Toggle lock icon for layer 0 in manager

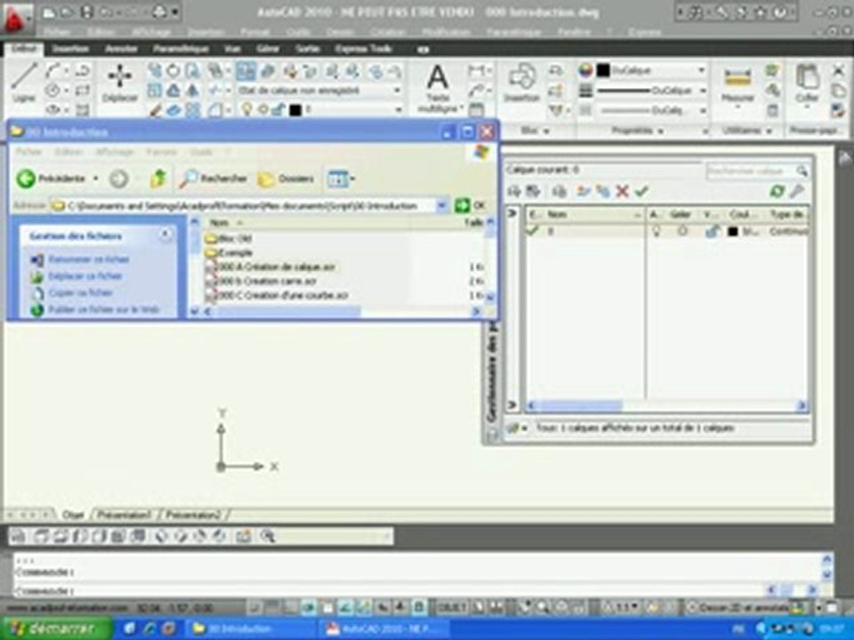712,231
